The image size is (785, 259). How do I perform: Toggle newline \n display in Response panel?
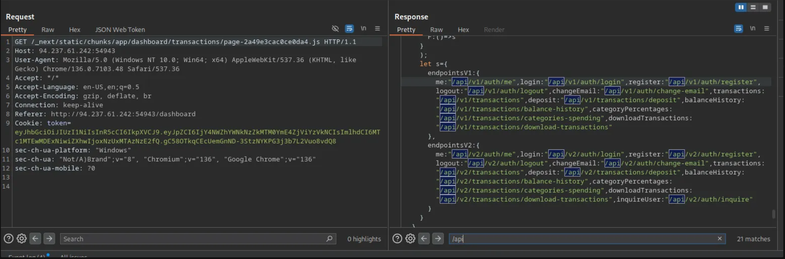click(x=753, y=28)
